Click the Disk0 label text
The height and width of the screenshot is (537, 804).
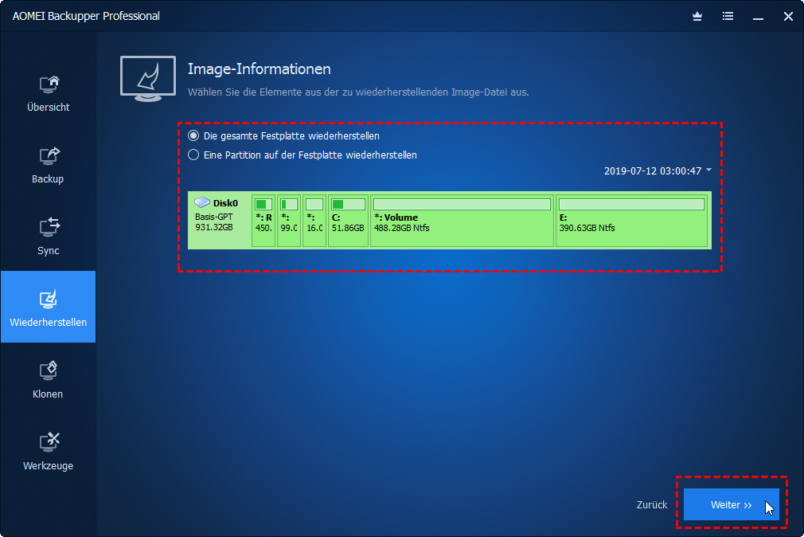(225, 203)
